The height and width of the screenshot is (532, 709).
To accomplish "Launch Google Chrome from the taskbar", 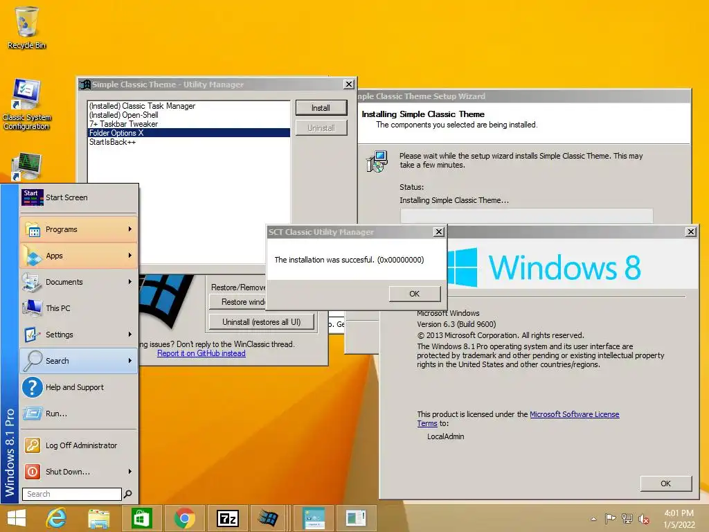I will [184, 518].
